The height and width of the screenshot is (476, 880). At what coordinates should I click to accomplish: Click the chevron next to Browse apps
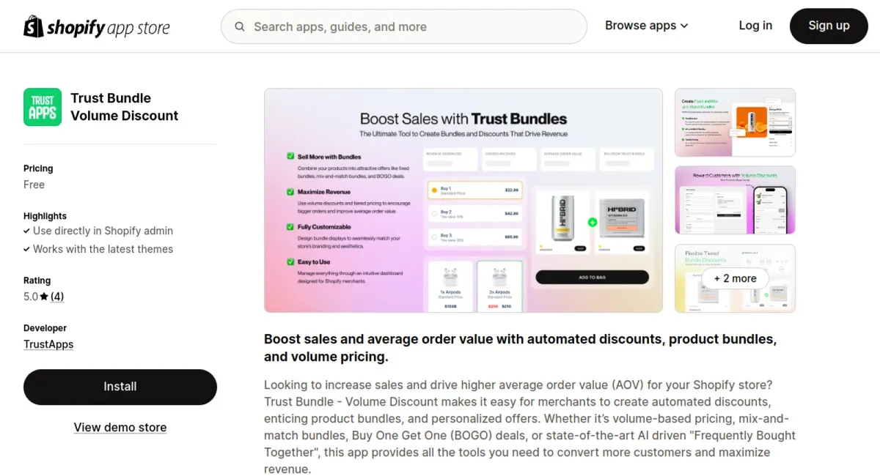tap(684, 26)
